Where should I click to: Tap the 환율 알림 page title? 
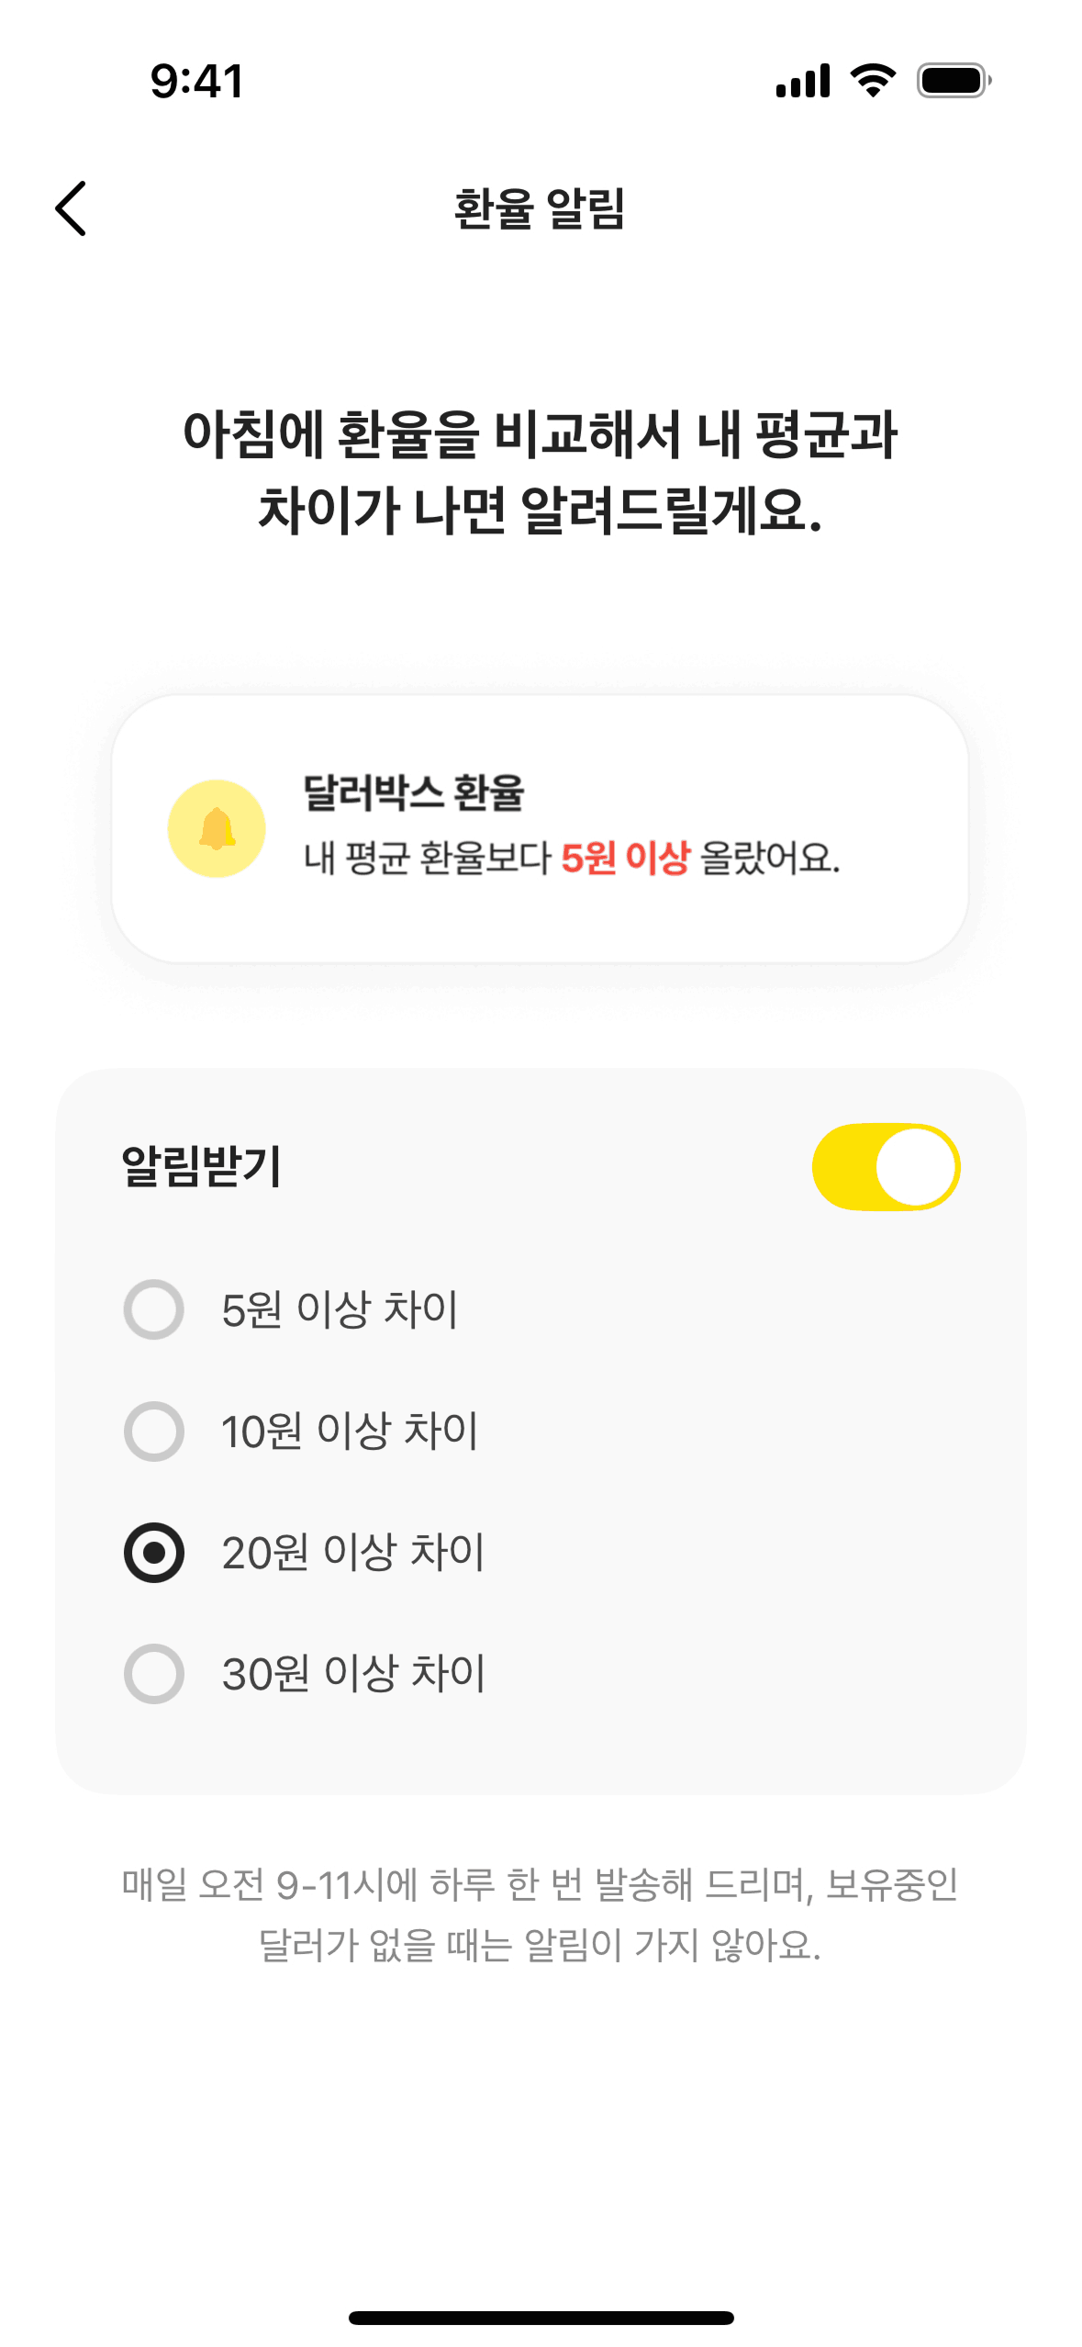click(x=540, y=208)
